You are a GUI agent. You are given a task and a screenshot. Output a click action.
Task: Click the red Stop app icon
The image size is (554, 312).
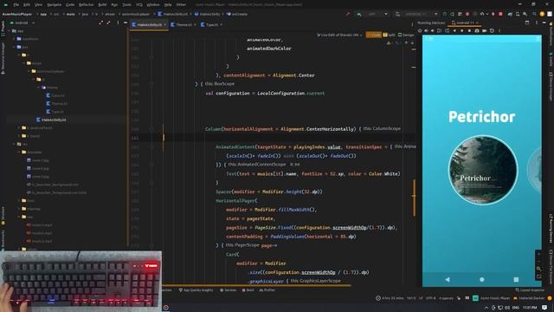(500, 14)
